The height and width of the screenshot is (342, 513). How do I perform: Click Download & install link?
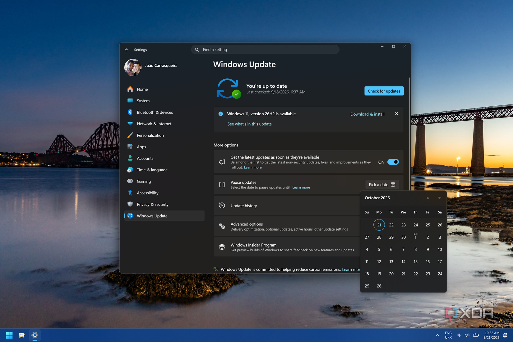click(x=367, y=114)
